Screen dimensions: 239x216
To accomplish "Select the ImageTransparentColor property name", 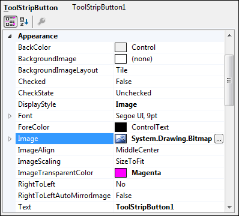I will click(x=55, y=173).
